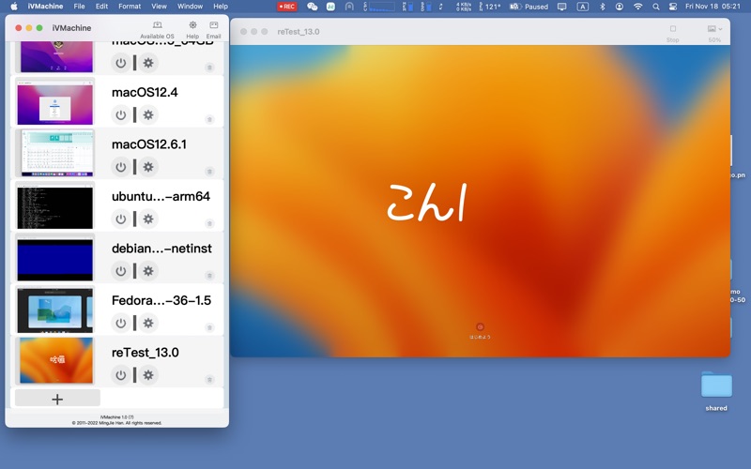Click the macOS12.6.1 name label
Viewport: 751px width, 469px height.
[x=149, y=144]
